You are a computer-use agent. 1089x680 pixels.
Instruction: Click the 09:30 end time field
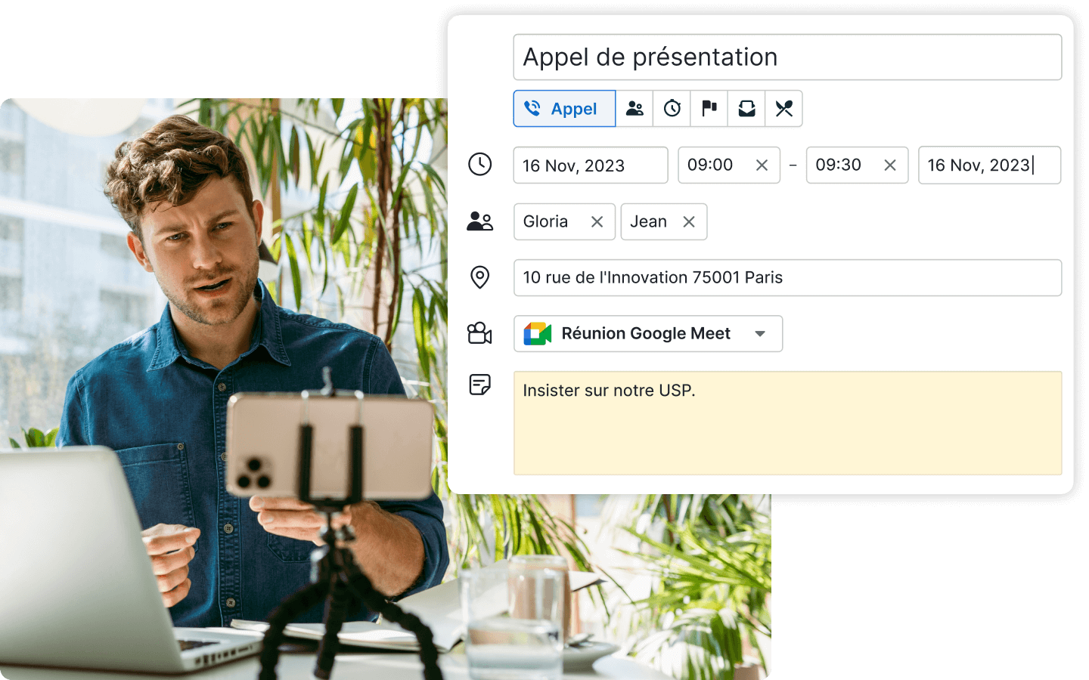(839, 165)
